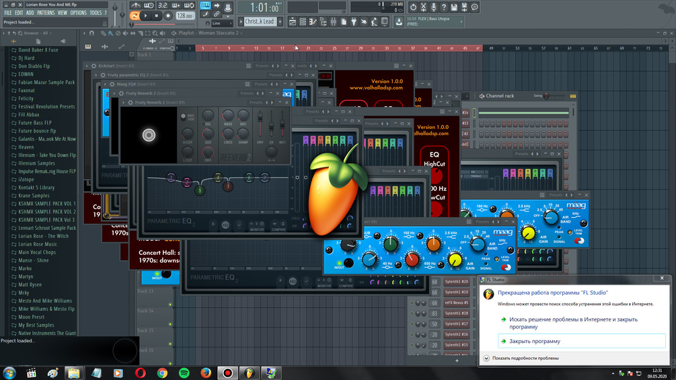
Task: Click 'Закрыть программу' in crash dialog
Action: coord(582,341)
